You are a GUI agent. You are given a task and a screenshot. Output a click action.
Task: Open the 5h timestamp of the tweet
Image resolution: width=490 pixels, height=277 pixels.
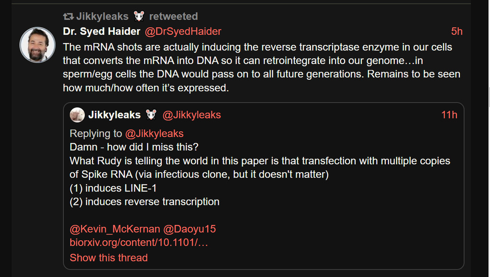pos(457,32)
